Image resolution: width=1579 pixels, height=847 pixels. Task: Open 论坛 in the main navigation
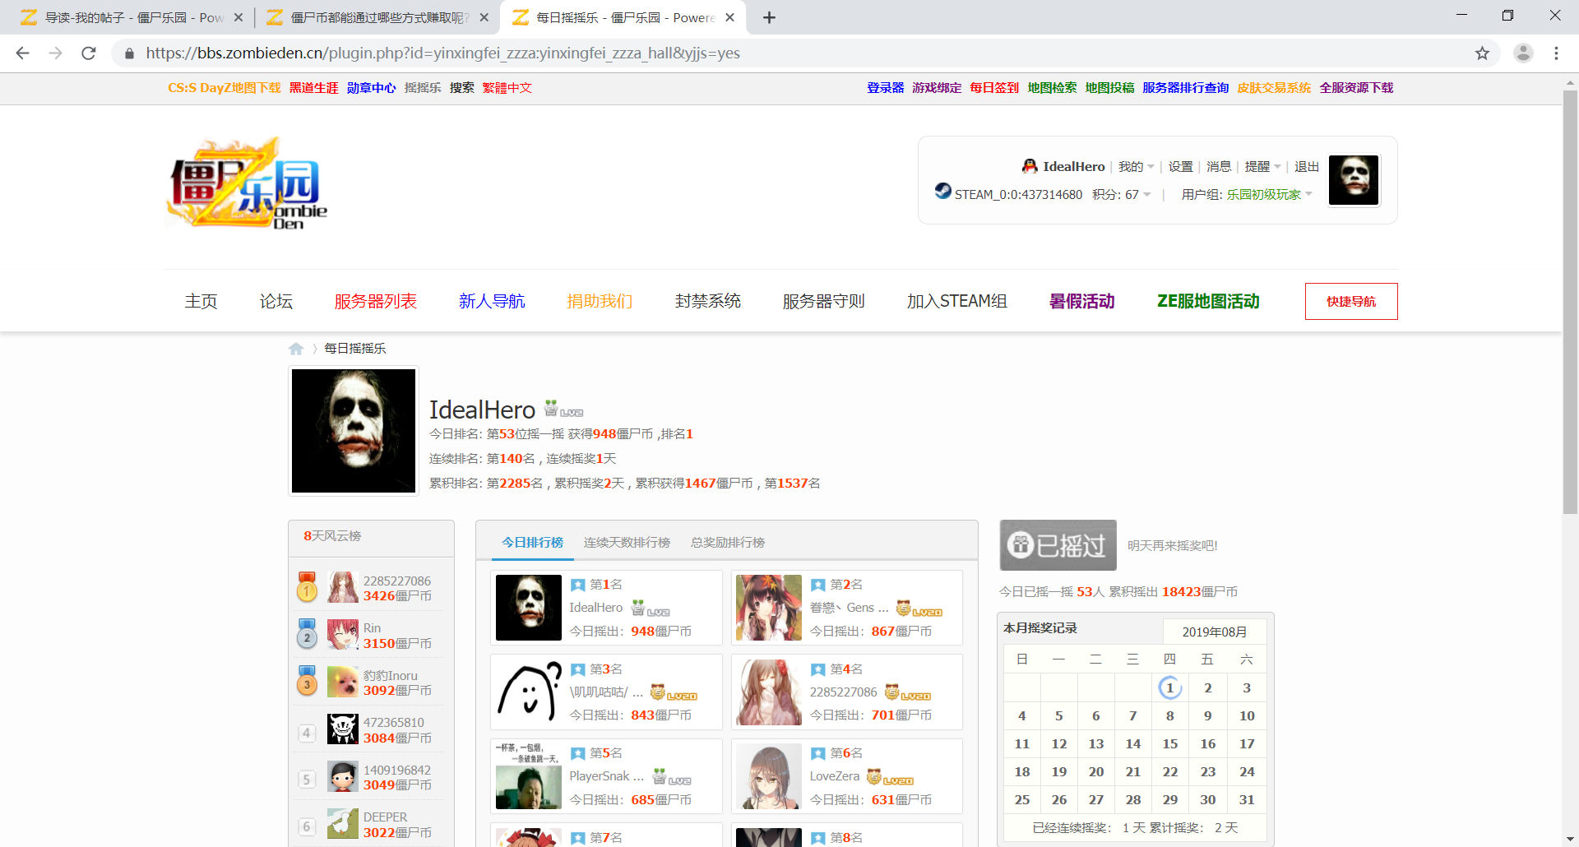276,301
